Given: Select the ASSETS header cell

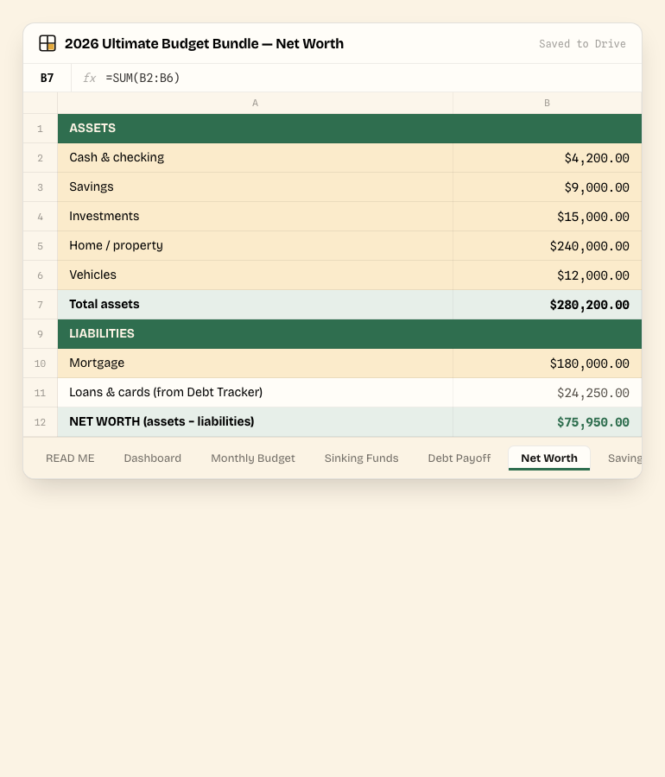Looking at the screenshot, I should (350, 129).
